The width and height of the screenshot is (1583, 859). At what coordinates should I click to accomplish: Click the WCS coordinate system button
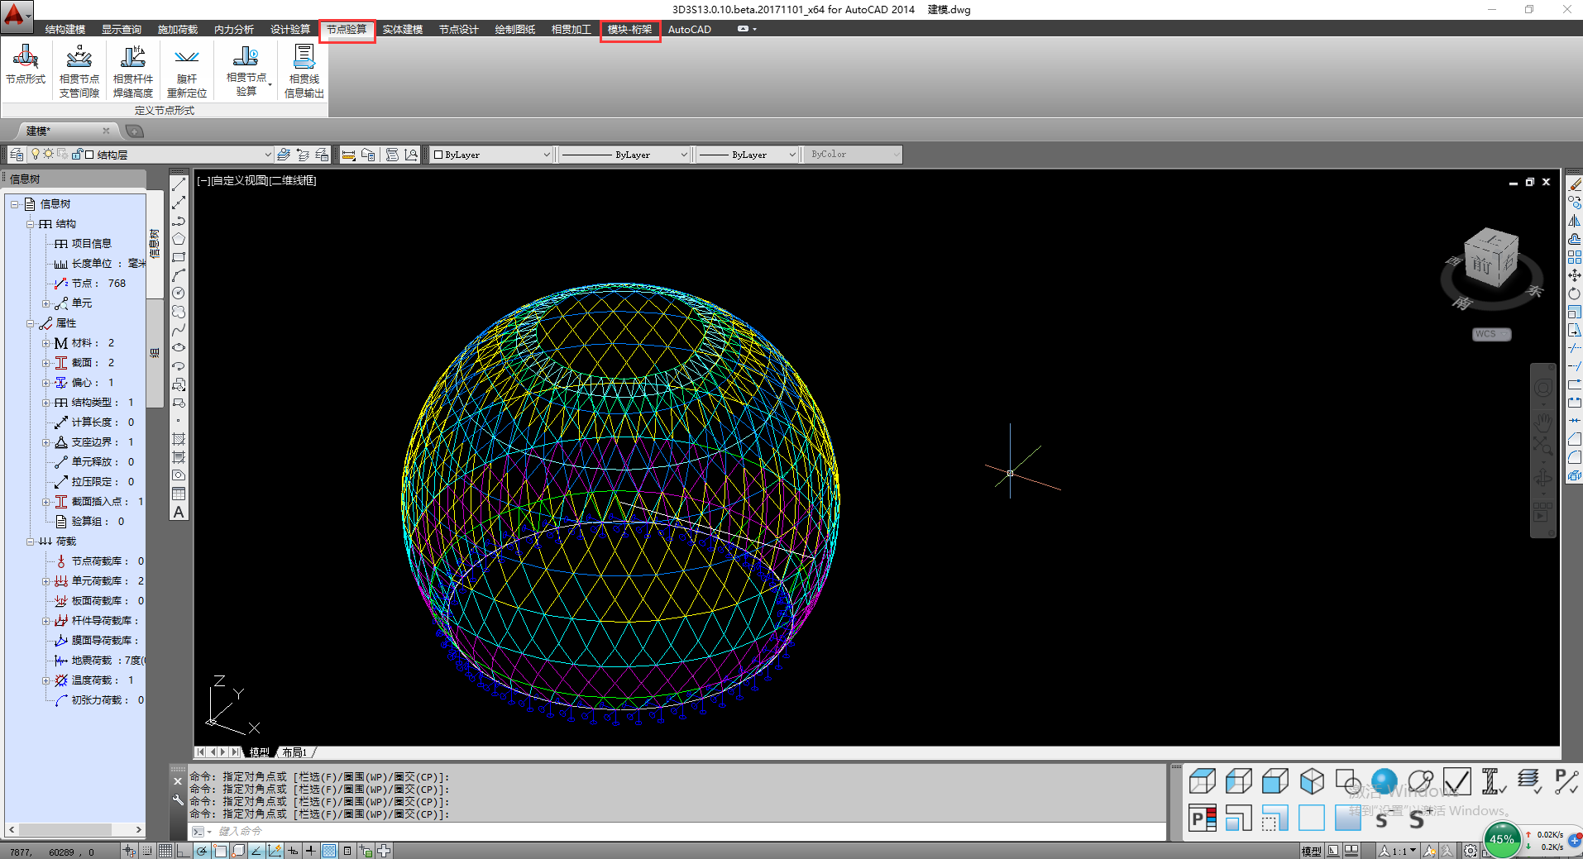1491,334
